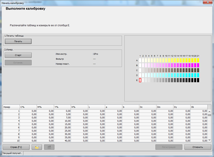Select the full yellow patch A21

point(198,60)
